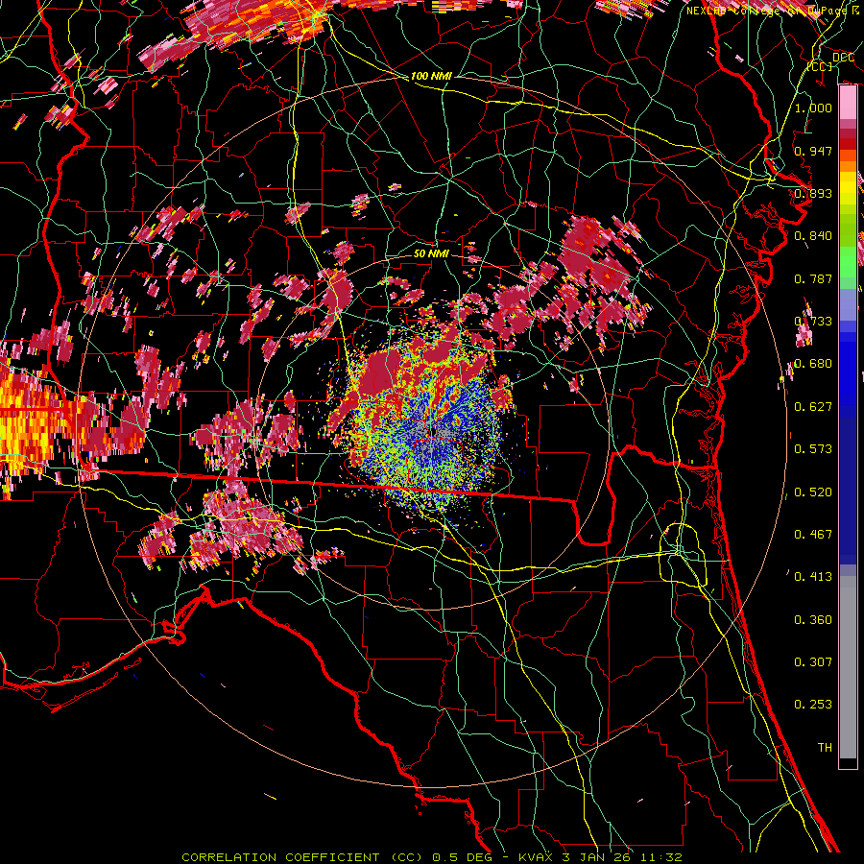Click the 0.413 scale value
The height and width of the screenshot is (864, 864).
tap(813, 577)
